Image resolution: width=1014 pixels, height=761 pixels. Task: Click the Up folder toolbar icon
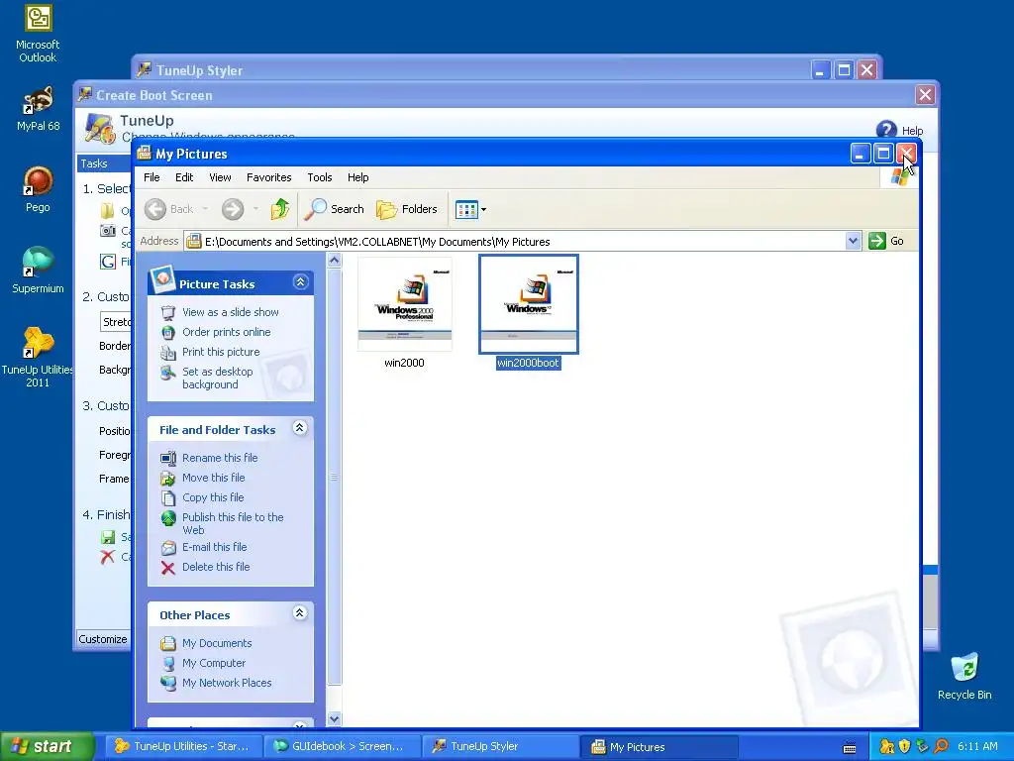click(x=280, y=209)
